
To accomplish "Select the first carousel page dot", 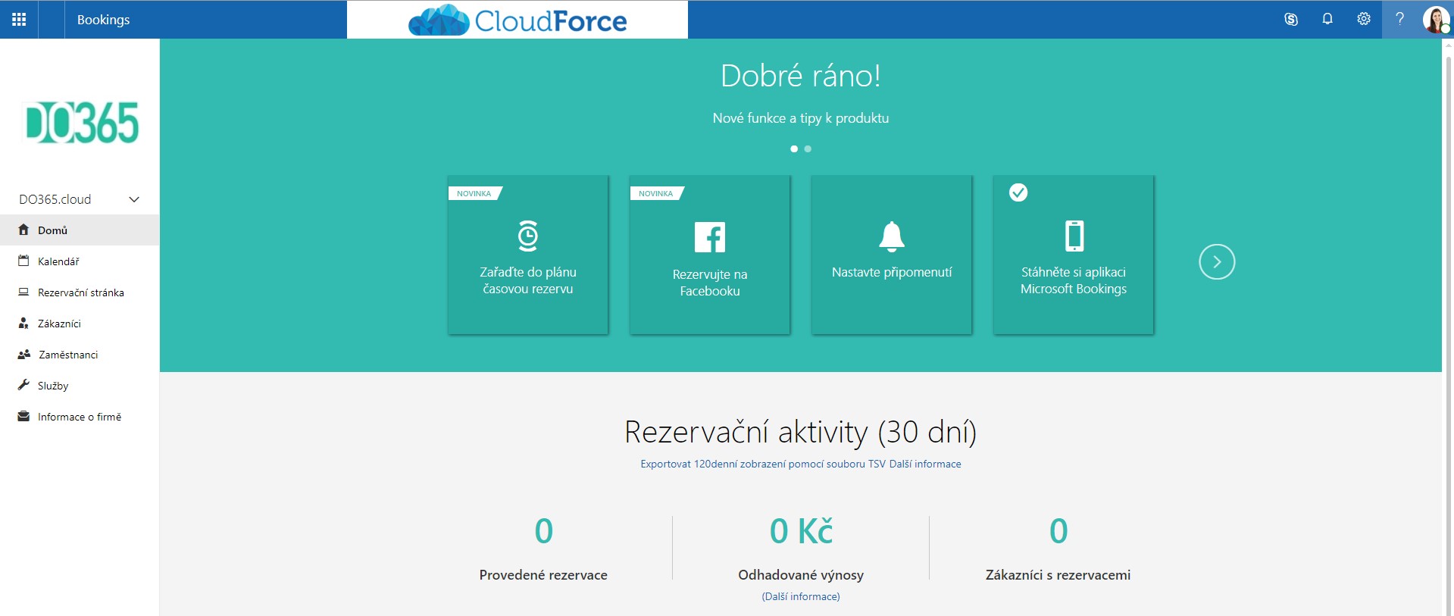I will (x=794, y=149).
